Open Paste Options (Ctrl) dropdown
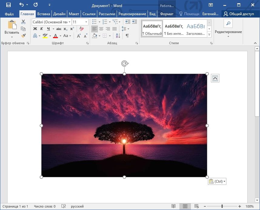 pos(217,181)
